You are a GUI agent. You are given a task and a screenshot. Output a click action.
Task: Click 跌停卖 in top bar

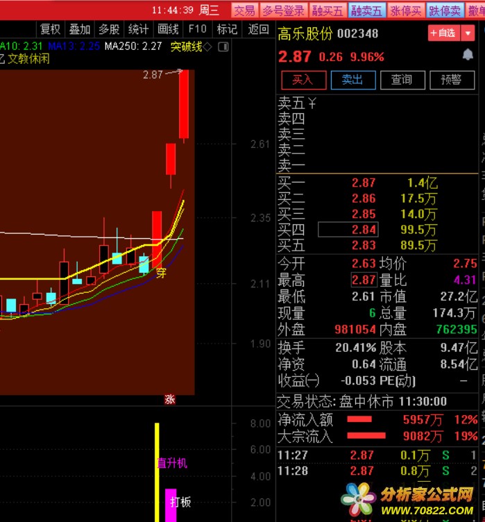click(x=445, y=10)
